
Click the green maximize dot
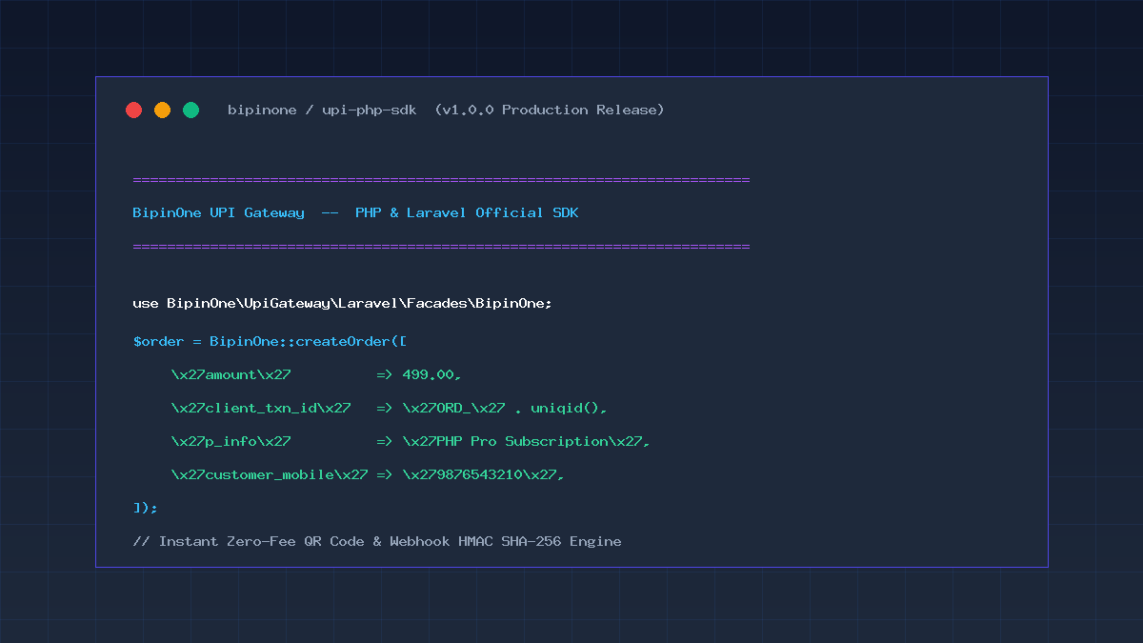pos(190,110)
